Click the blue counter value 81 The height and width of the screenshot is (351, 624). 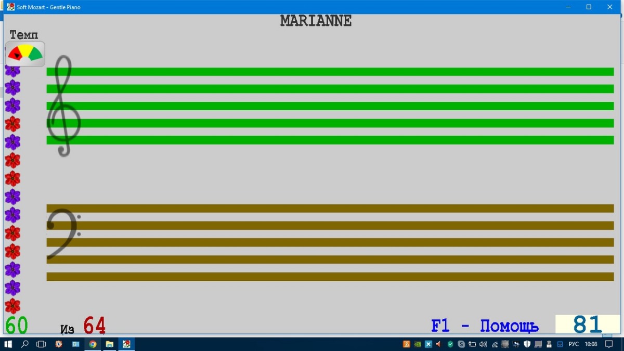point(587,324)
